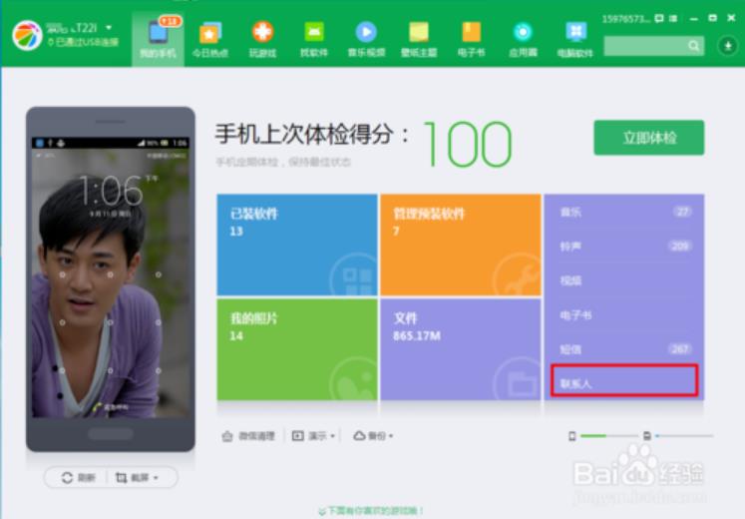This screenshot has width=745, height=519.
Task: Open the feedback message icon near account
Action: point(659,19)
